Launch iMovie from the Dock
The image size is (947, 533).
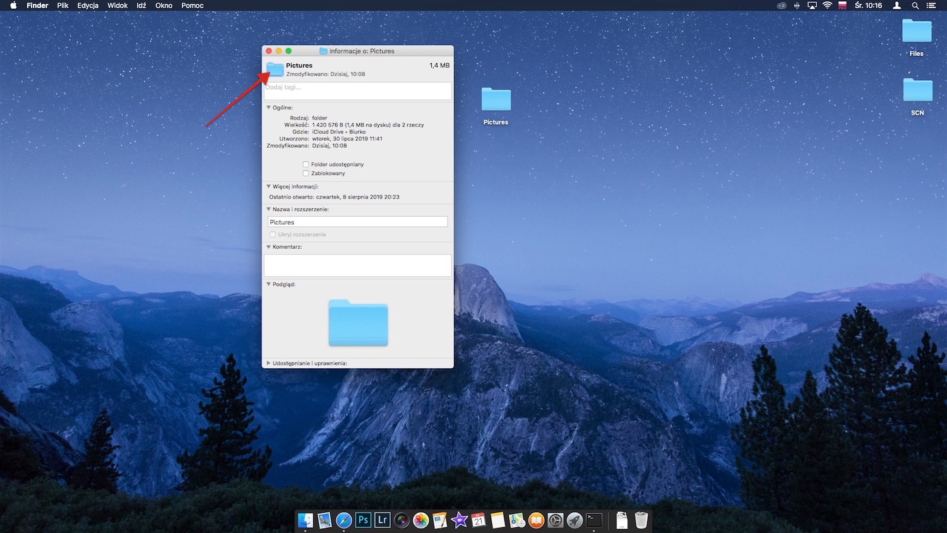point(459,520)
